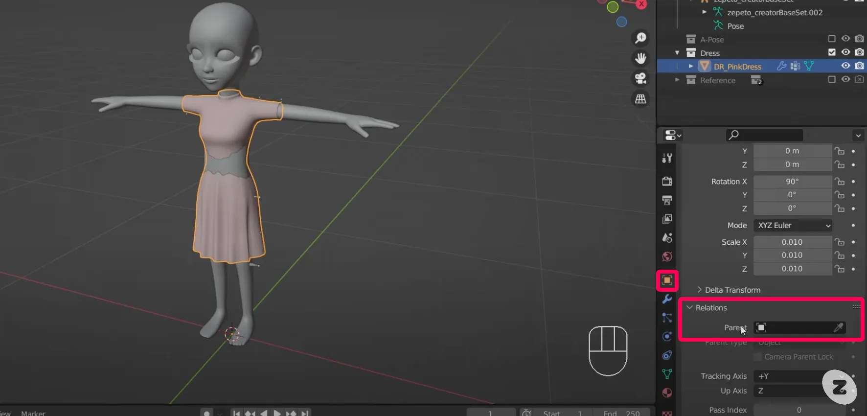
Task: Hide DR_PinkDress with eye icon
Action: coord(845,66)
